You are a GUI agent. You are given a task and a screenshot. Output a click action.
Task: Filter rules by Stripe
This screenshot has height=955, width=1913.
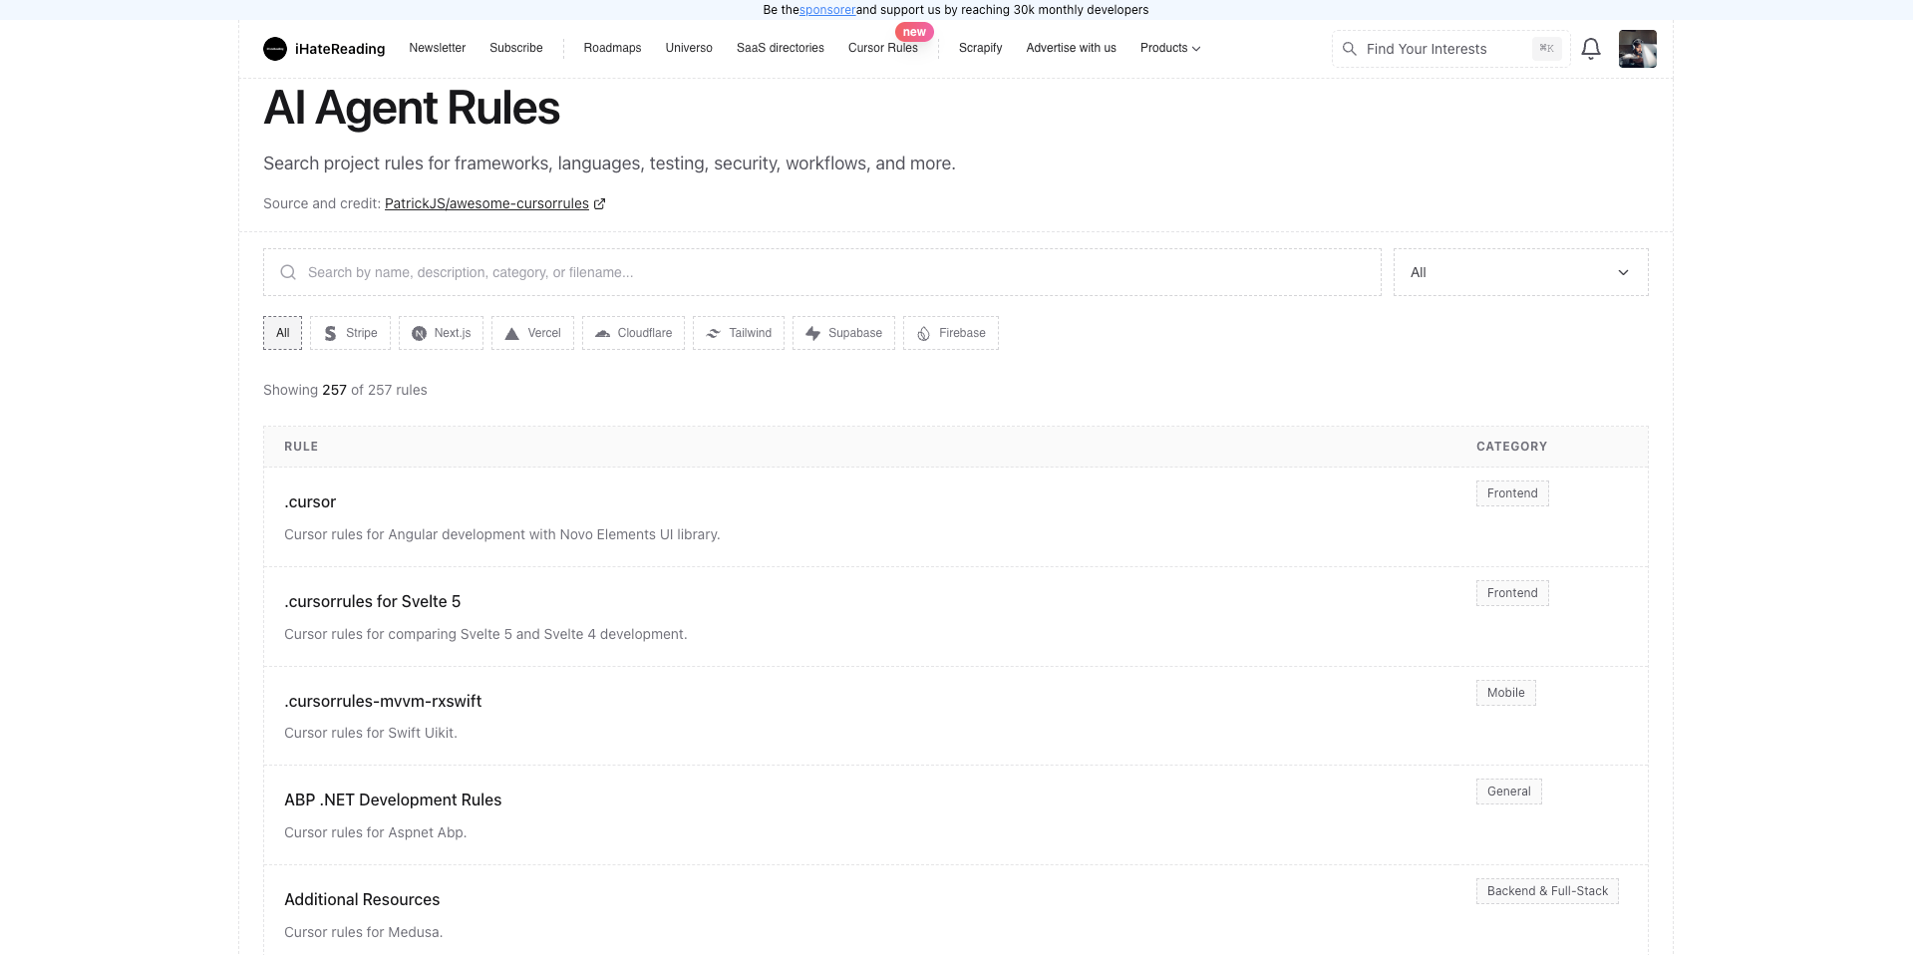(x=350, y=333)
